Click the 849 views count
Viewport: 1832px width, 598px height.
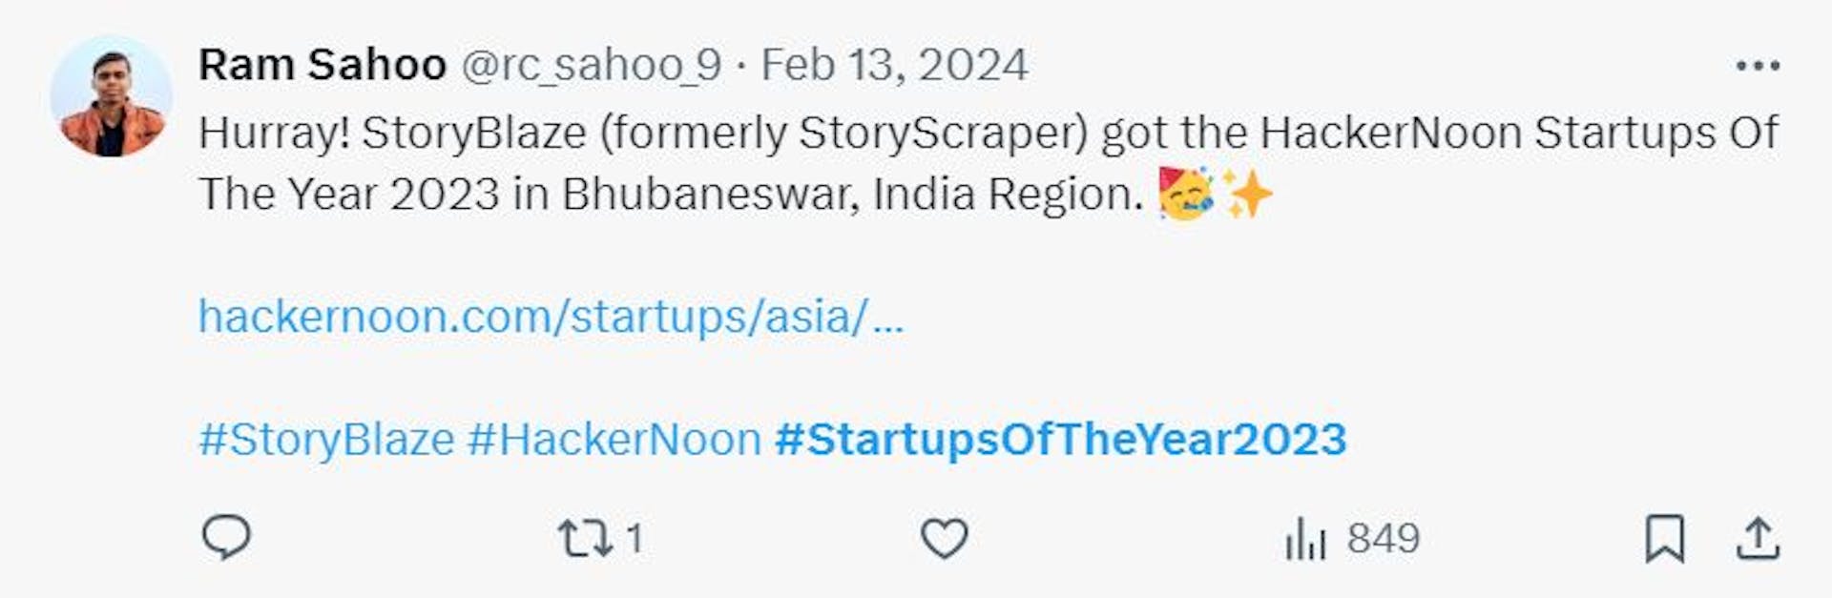click(1383, 539)
